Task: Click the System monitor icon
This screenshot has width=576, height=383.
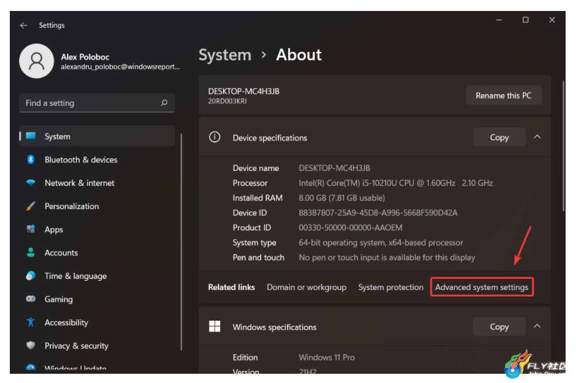Action: (31, 136)
